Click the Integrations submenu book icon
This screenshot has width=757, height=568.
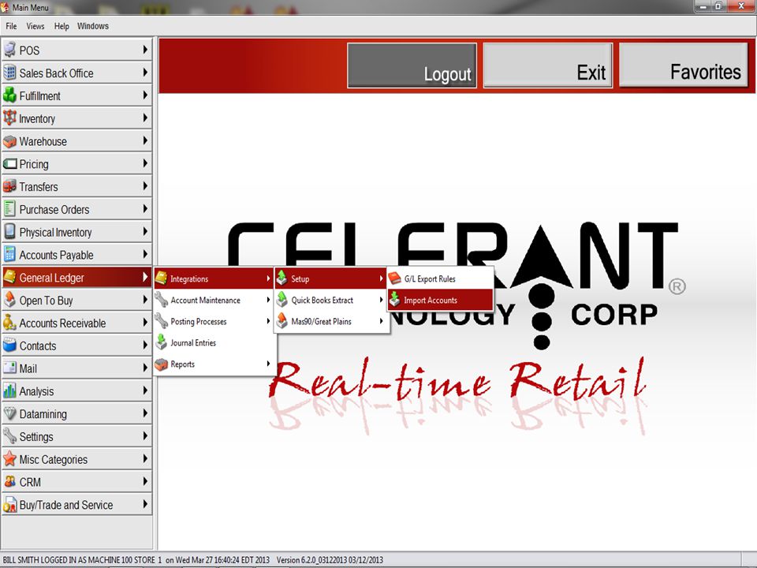point(161,278)
